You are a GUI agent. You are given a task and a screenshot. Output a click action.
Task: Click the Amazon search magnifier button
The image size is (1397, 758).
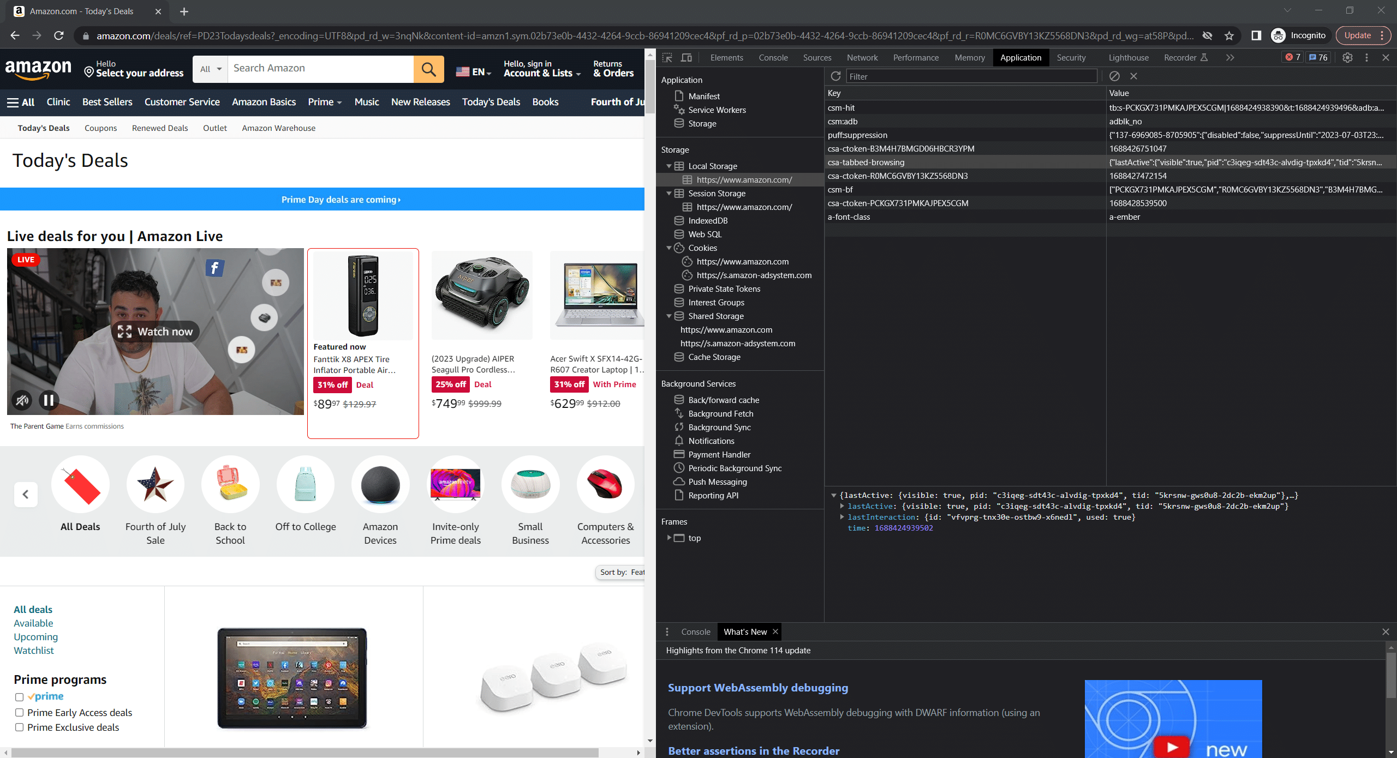pos(429,69)
